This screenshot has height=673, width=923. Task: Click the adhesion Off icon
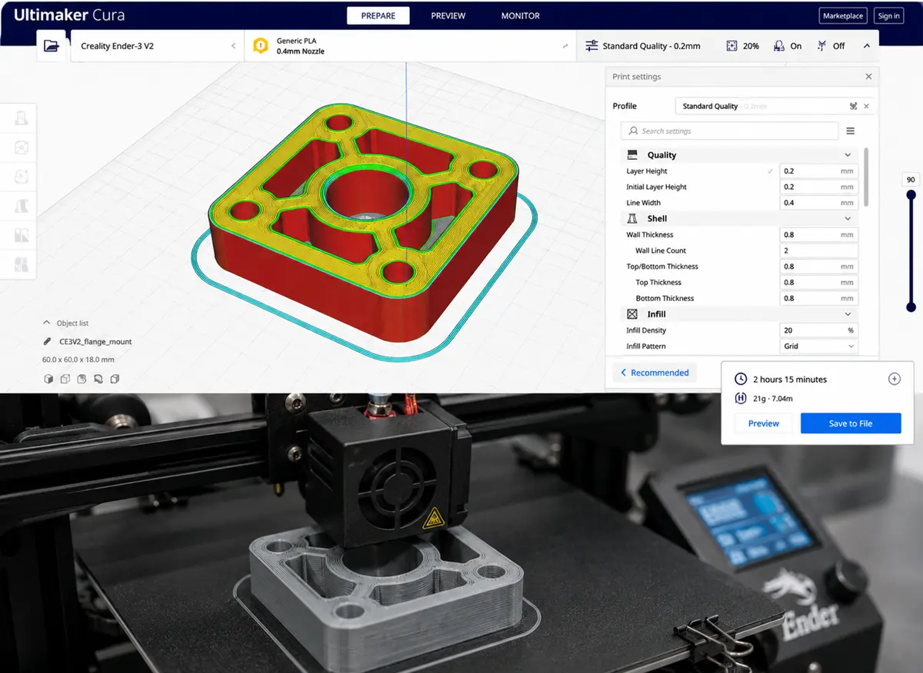tap(822, 46)
